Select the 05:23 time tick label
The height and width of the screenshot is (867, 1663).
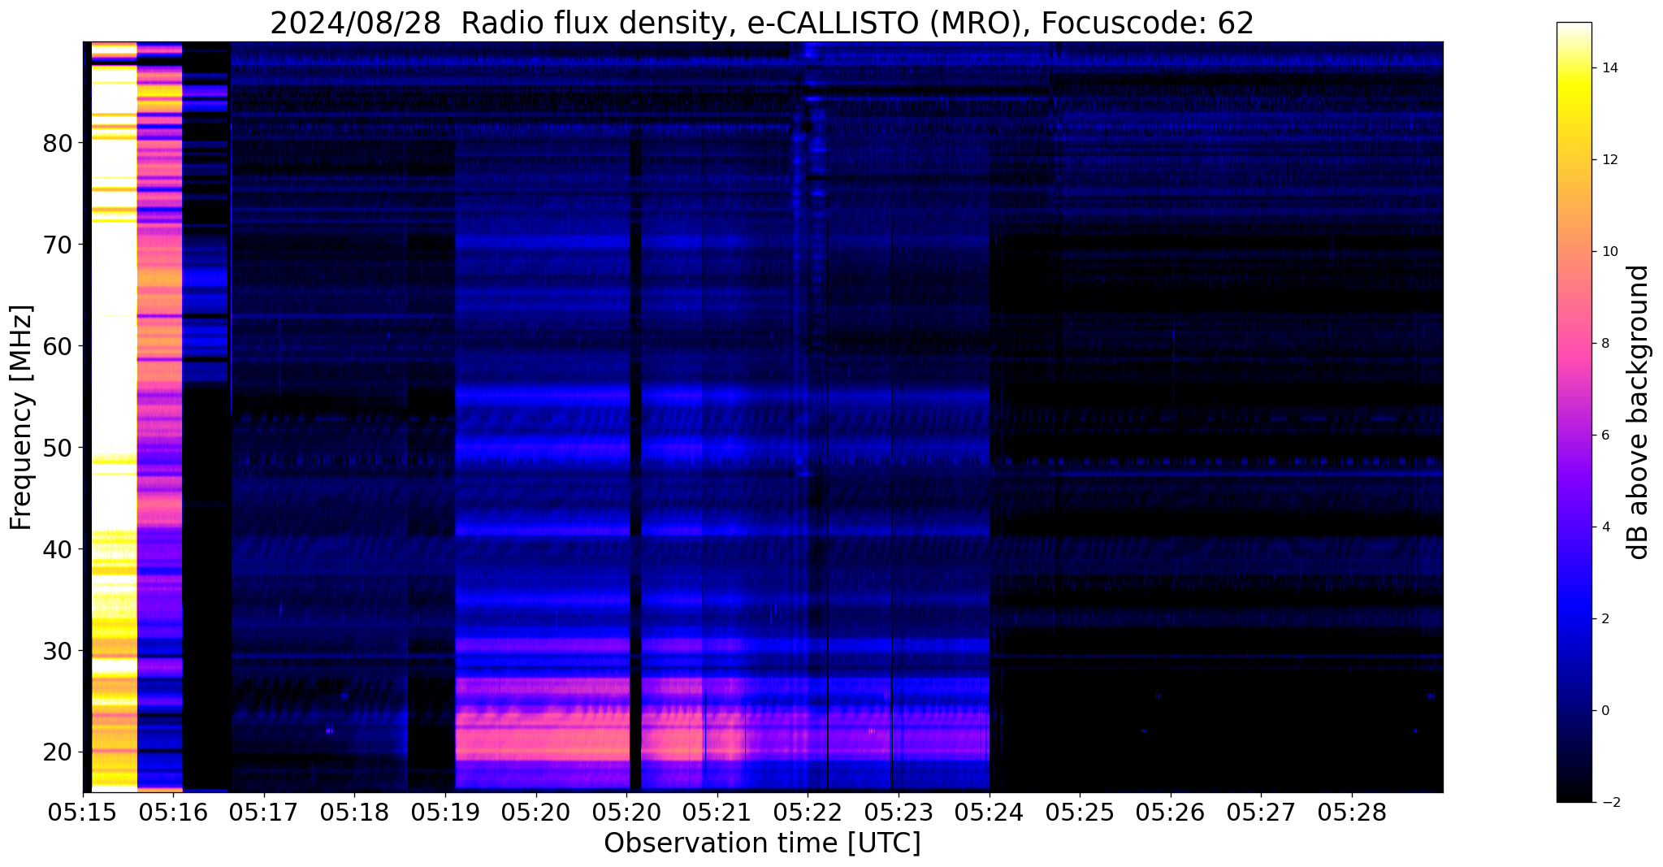pyautogui.click(x=899, y=812)
